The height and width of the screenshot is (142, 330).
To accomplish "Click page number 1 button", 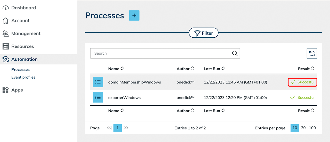I will tap(118, 128).
